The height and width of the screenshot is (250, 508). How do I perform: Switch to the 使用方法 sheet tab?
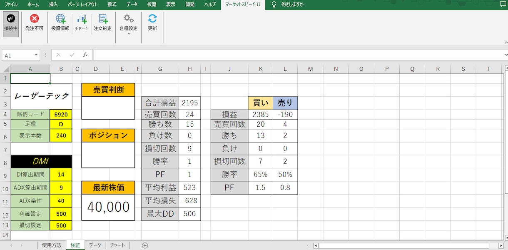52,245
